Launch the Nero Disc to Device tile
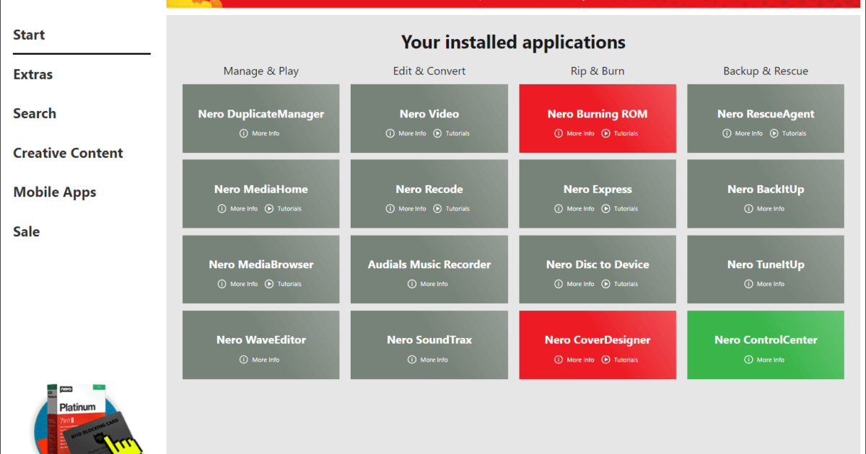Viewport: 866px width, 454px height. pyautogui.click(x=598, y=264)
